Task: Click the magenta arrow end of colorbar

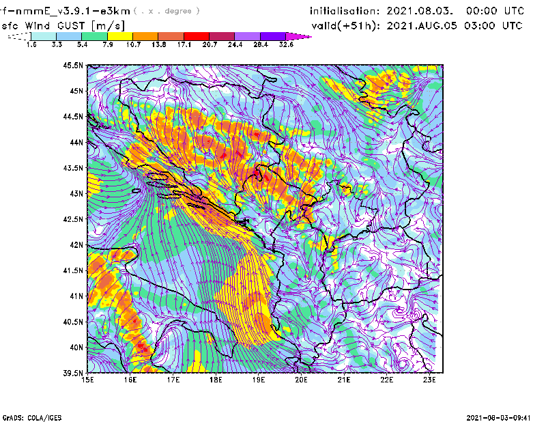Action: pos(298,36)
